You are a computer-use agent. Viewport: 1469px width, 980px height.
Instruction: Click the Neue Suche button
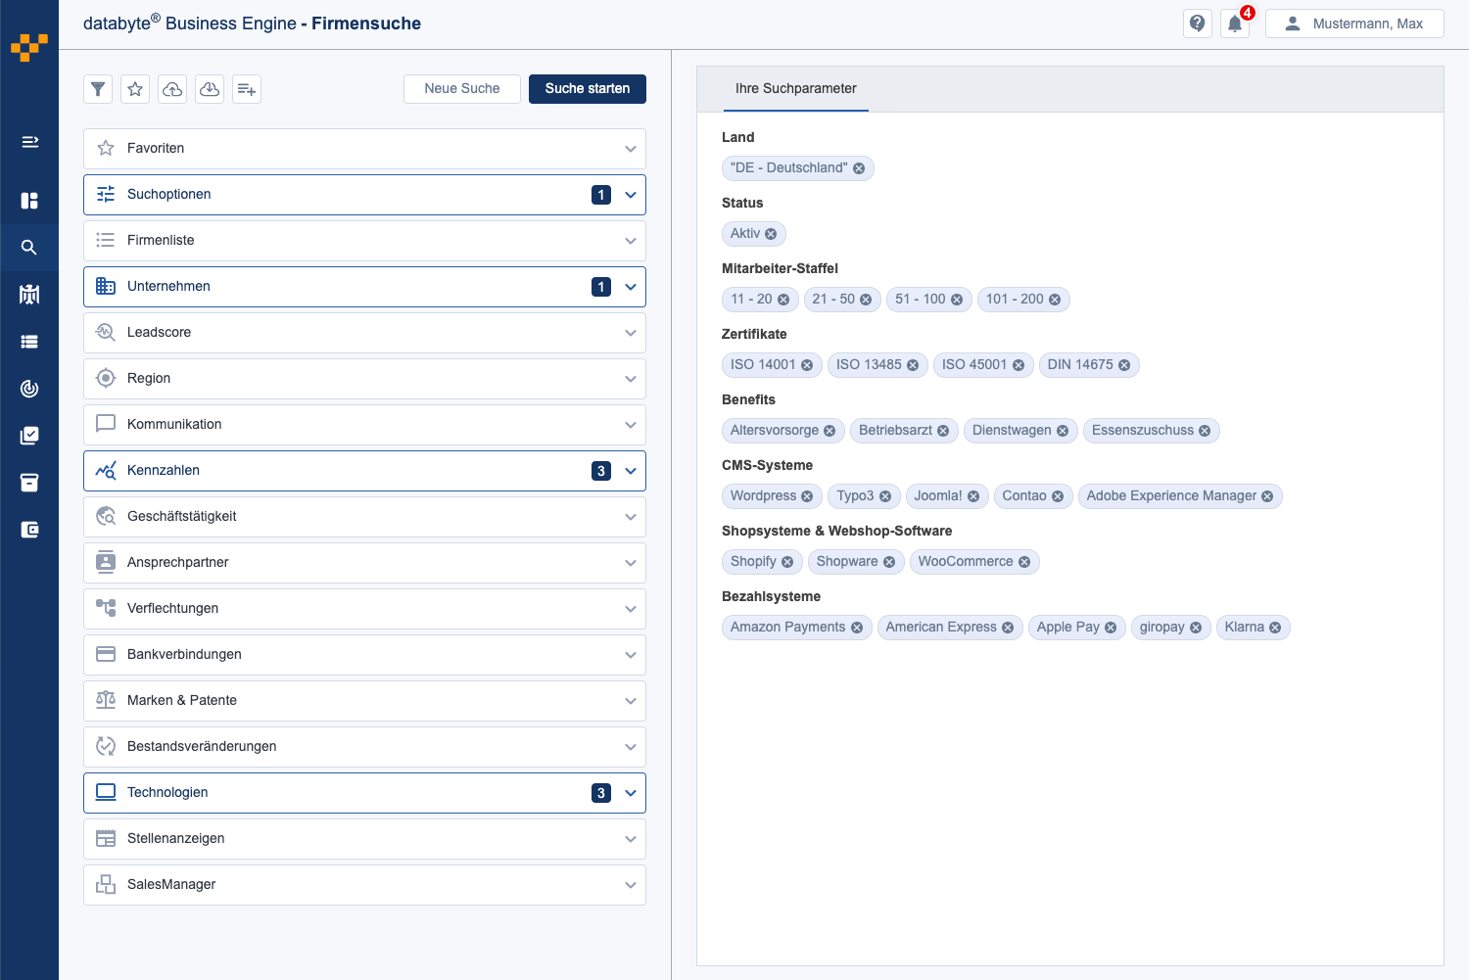pos(462,89)
